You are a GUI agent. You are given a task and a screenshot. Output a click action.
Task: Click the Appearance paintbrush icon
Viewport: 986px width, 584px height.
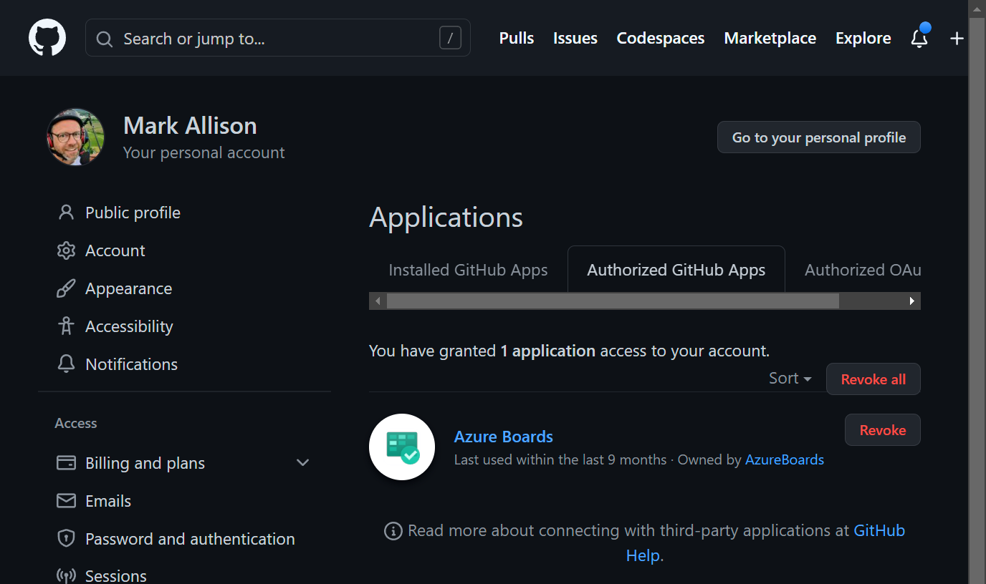coord(66,288)
